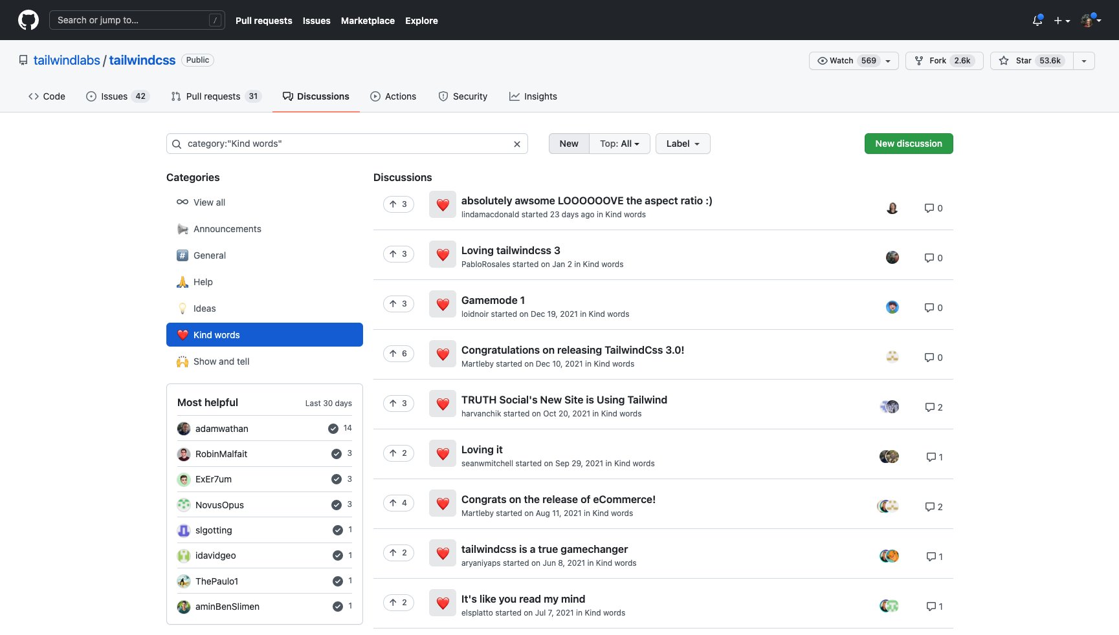This screenshot has width=1119, height=635.
Task: Upvote Congrats on the release of eCommerce!
Action: (x=399, y=503)
